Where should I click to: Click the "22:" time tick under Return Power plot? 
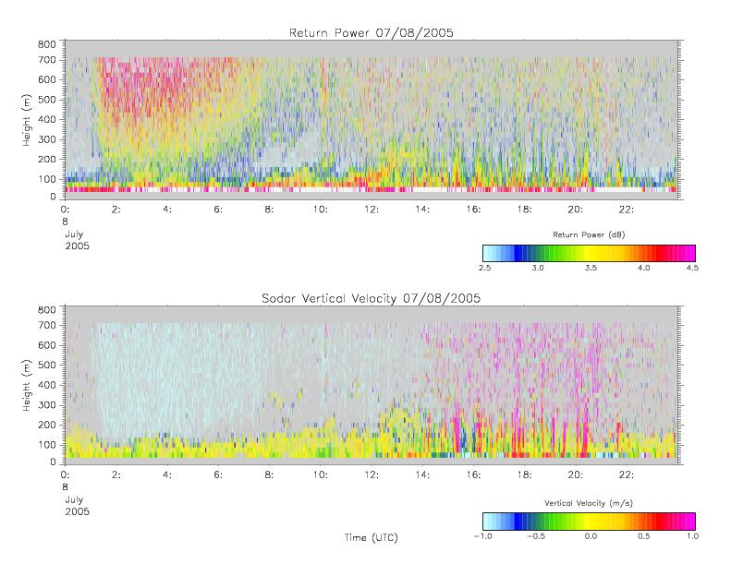[627, 210]
